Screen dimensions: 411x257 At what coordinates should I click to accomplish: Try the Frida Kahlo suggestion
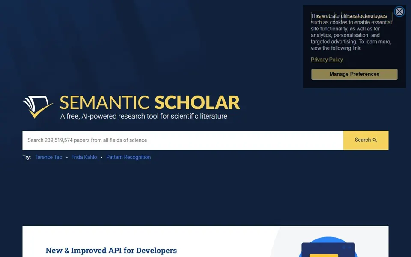click(84, 157)
